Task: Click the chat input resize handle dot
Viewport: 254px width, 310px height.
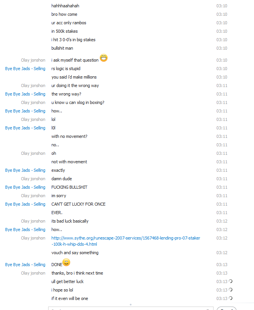Action: (x=131, y=305)
